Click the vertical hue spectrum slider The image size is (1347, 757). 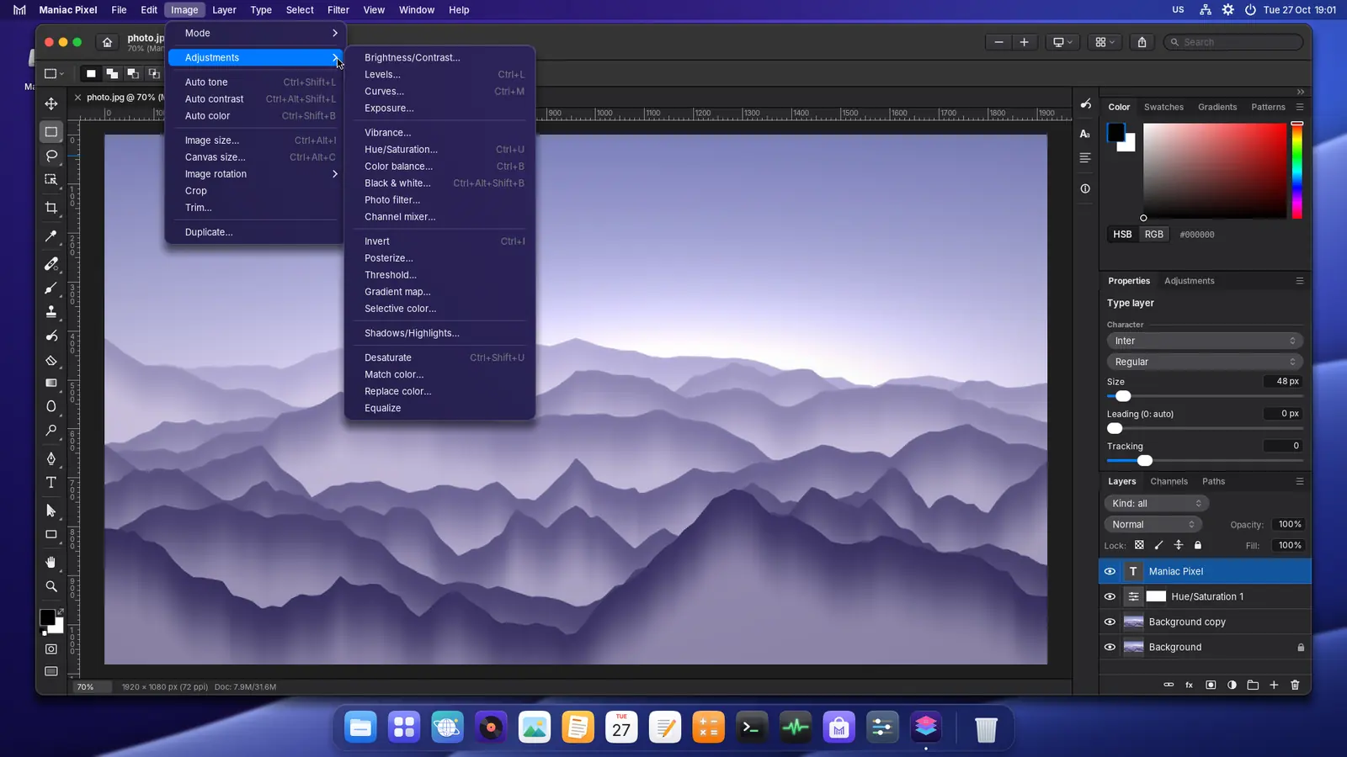click(1297, 171)
